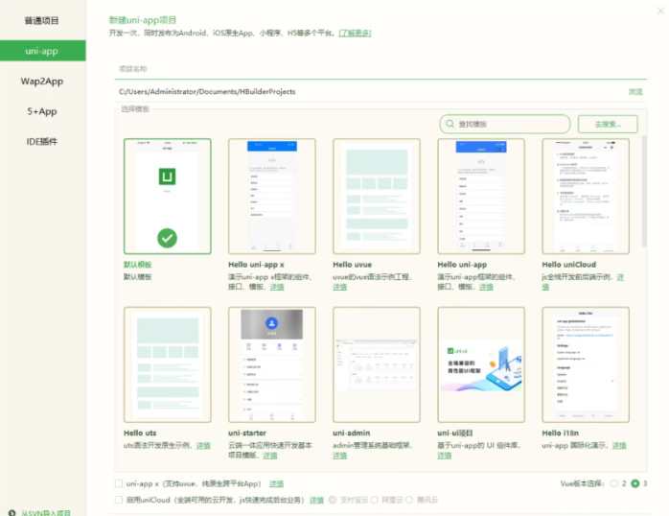
Task: Select the Hello i18n template preview
Action: [x=585, y=365]
